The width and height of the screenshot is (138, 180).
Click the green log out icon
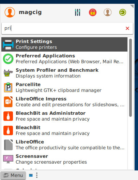(123, 12)
